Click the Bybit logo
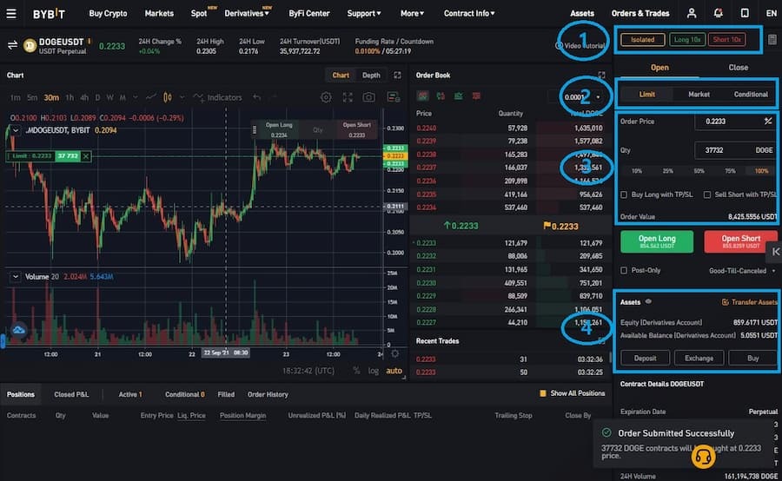The height and width of the screenshot is (481, 782). [49, 14]
